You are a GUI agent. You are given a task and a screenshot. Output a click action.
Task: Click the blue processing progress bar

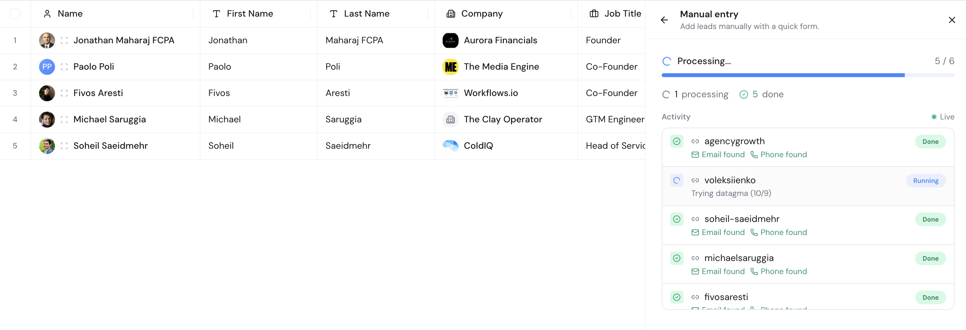coord(783,76)
